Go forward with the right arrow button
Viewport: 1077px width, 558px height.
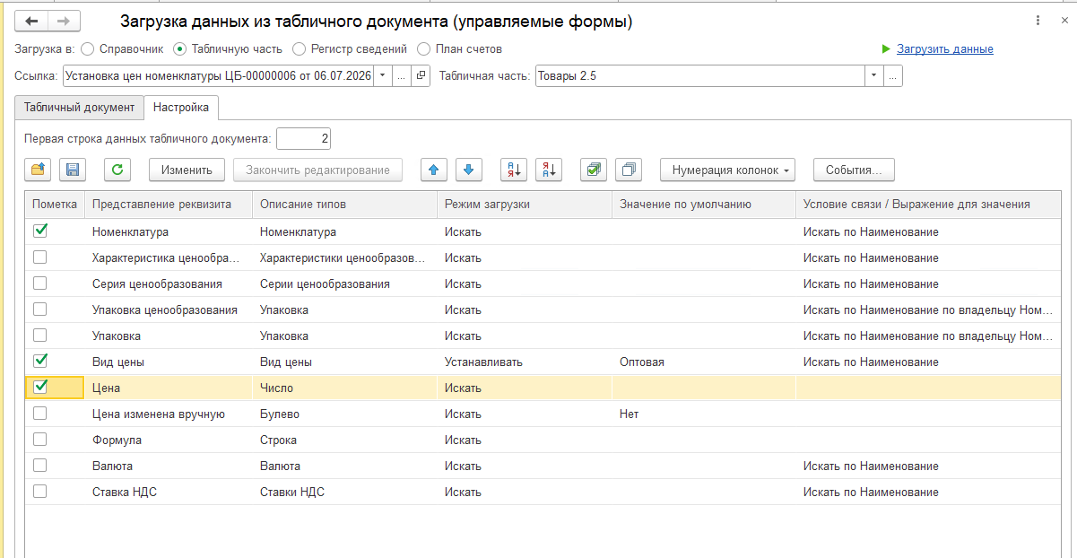64,21
